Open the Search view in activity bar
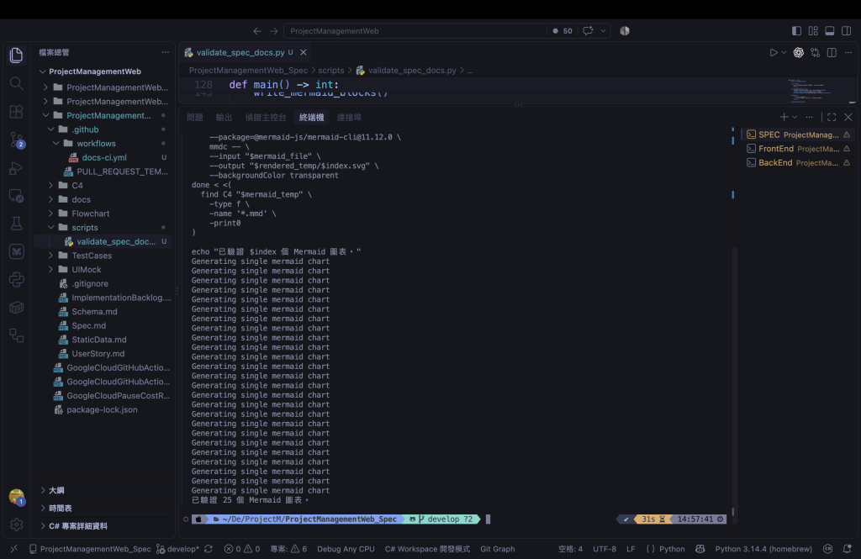 [x=17, y=83]
